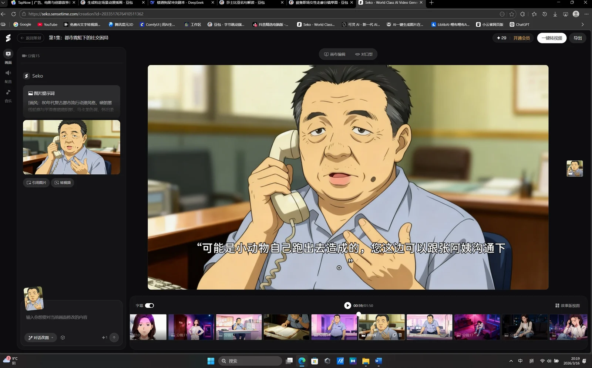The height and width of the screenshot is (368, 592).
Task: Click the Seko logo at top left
Action: tap(8, 38)
